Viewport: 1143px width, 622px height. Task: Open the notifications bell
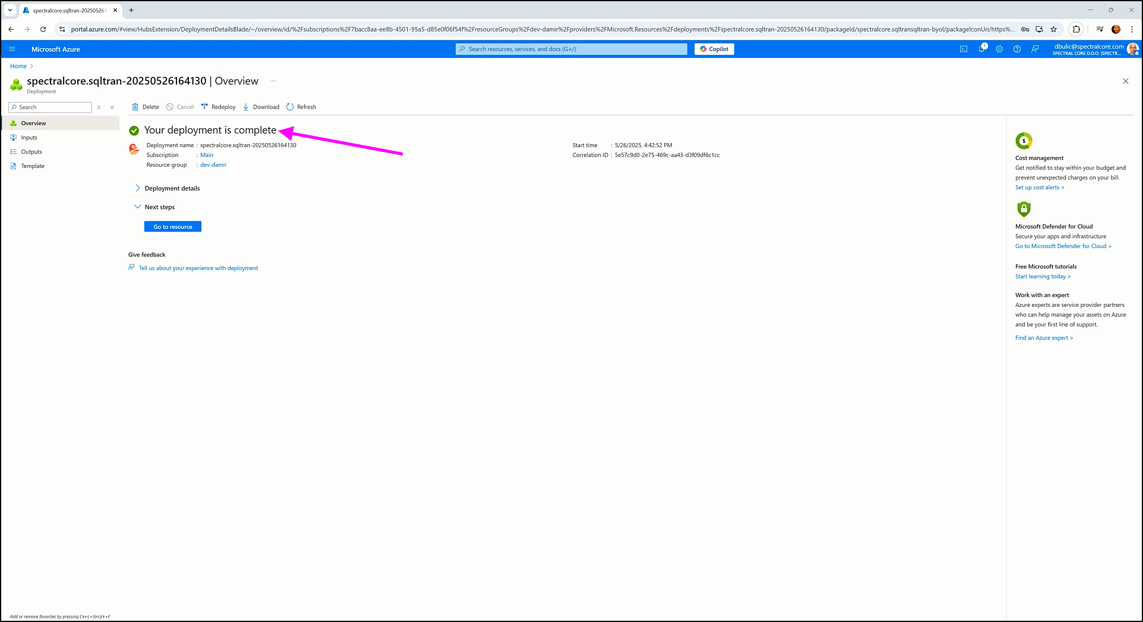[x=981, y=49]
